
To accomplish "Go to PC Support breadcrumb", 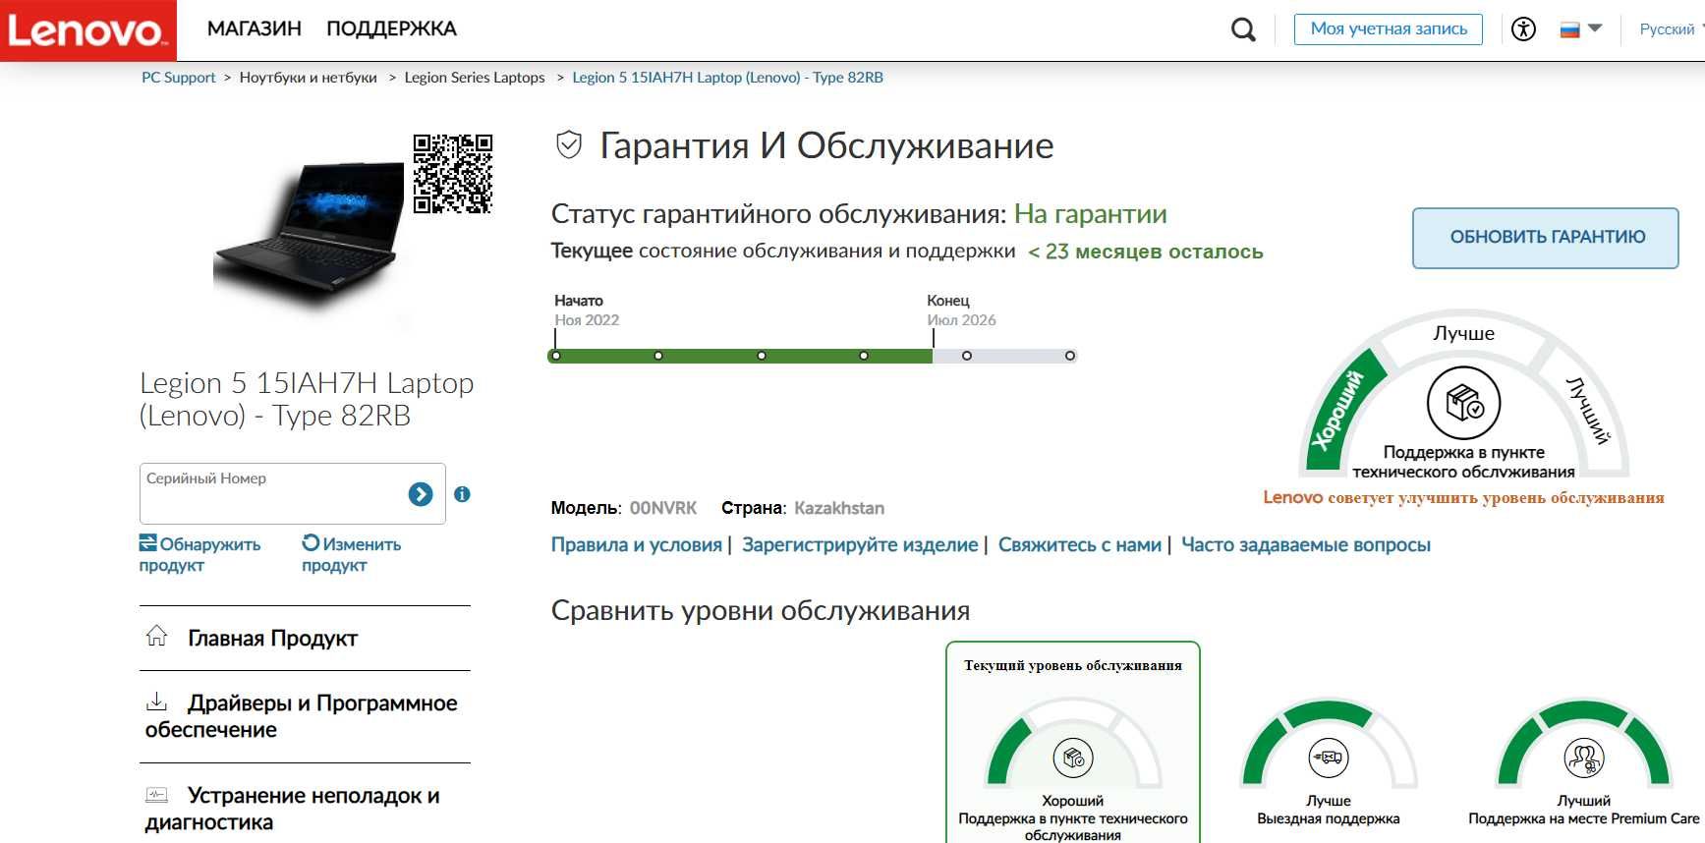I will coord(178,78).
